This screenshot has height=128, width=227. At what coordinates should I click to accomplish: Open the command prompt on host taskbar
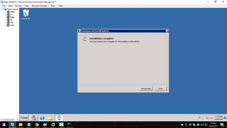pyautogui.click(x=70, y=125)
